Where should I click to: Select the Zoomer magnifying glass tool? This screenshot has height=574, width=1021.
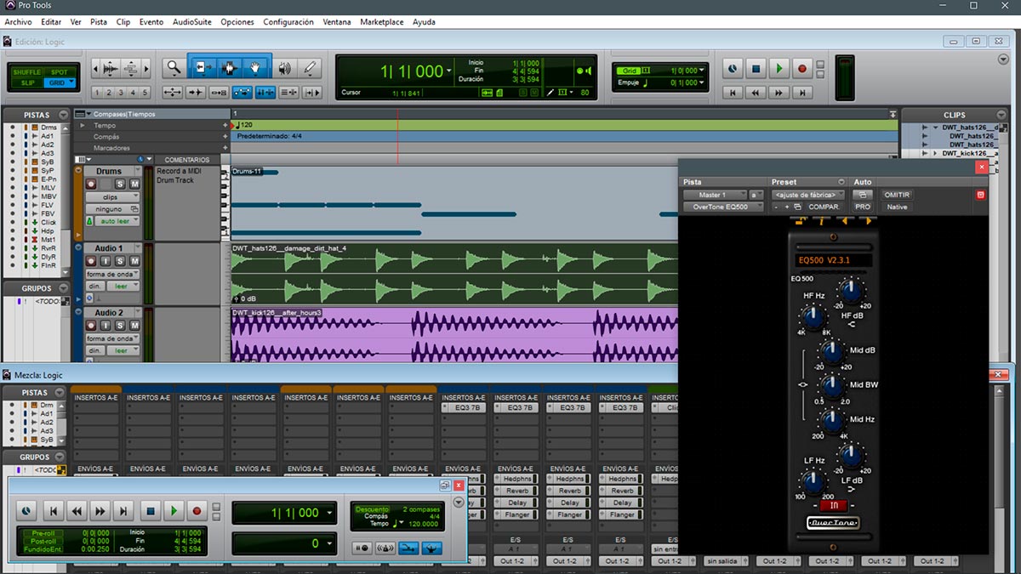click(x=174, y=67)
